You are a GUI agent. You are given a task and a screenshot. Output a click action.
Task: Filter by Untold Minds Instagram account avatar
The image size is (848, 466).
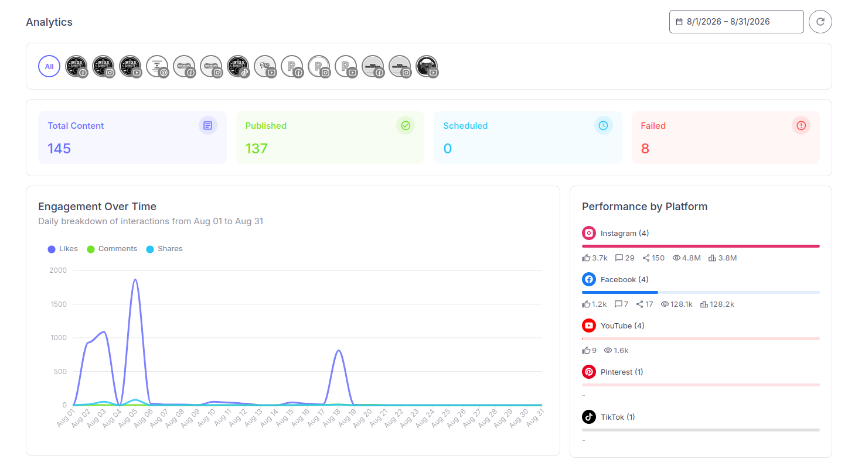tap(103, 66)
